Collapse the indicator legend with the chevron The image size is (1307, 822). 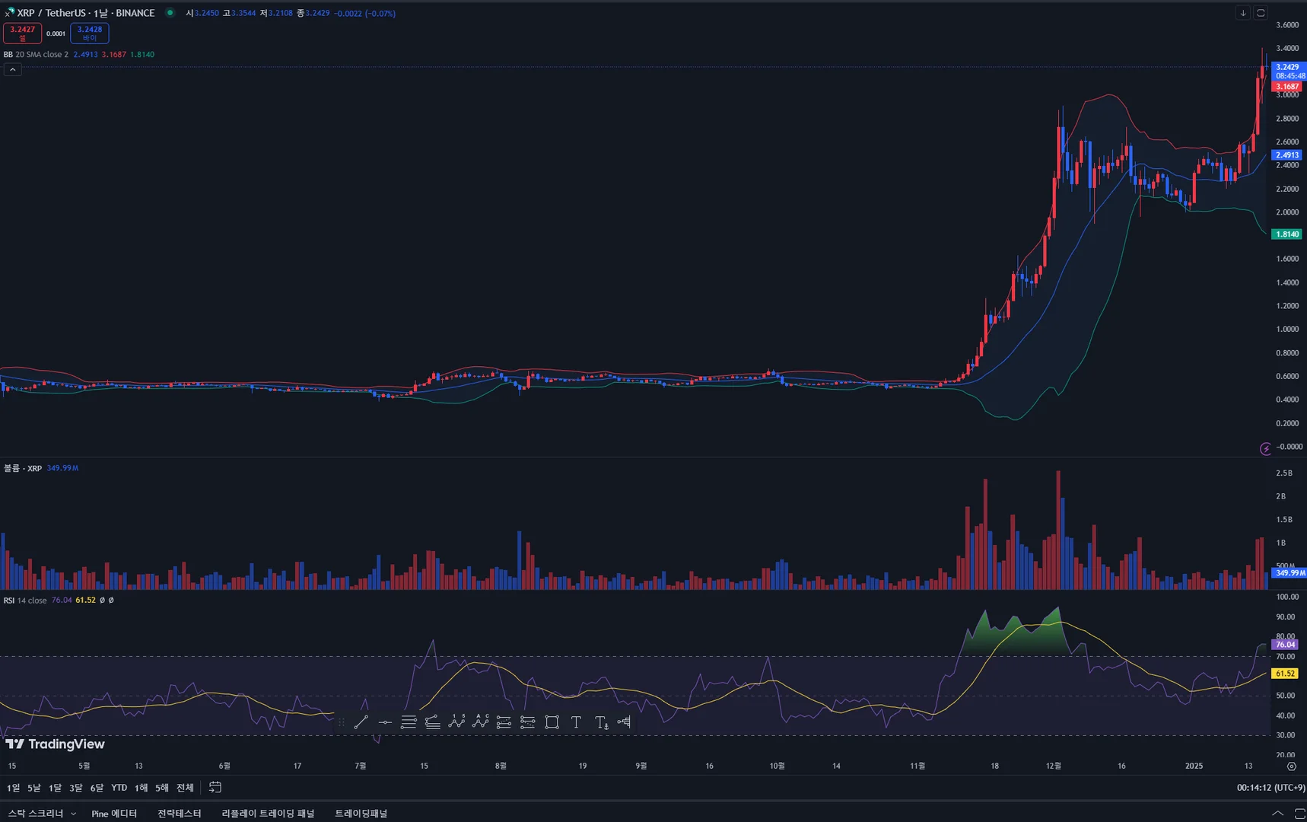pos(12,69)
